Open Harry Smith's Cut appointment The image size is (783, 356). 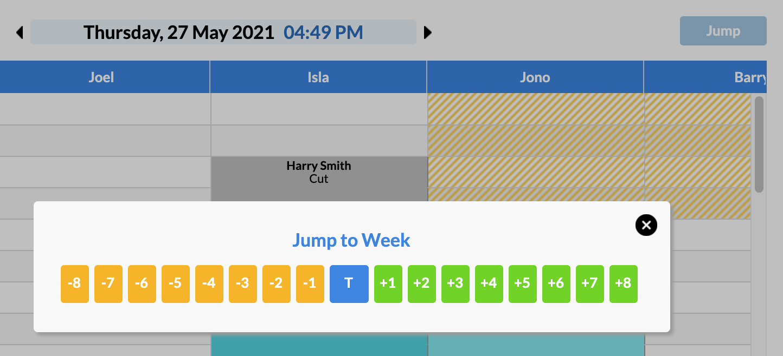(x=318, y=172)
